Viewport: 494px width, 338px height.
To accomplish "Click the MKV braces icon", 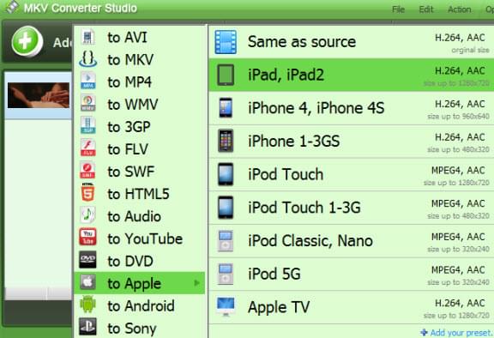I will [87, 59].
